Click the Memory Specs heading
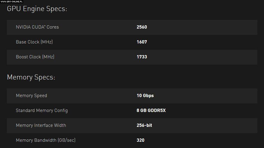 pyautogui.click(x=31, y=77)
